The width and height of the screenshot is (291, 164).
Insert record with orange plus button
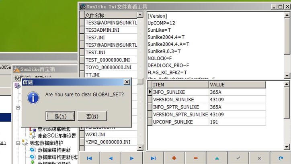(174, 158)
